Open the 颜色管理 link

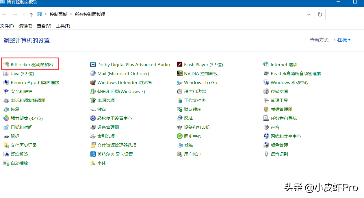(279, 145)
